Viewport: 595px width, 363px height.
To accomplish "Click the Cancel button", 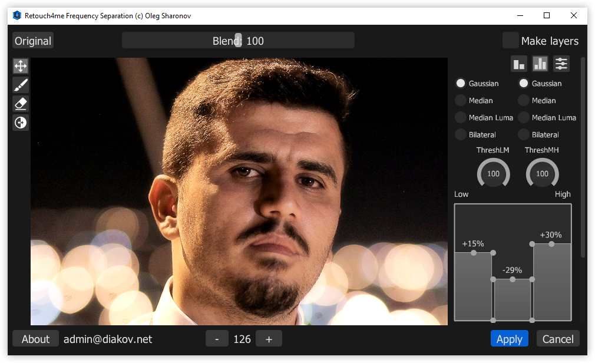I will coord(558,339).
